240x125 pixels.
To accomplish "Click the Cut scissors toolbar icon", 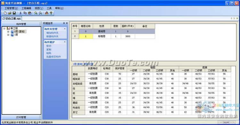I will tap(20, 13).
